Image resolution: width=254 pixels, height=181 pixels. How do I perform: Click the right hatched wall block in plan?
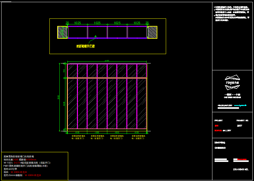[x=152, y=32]
